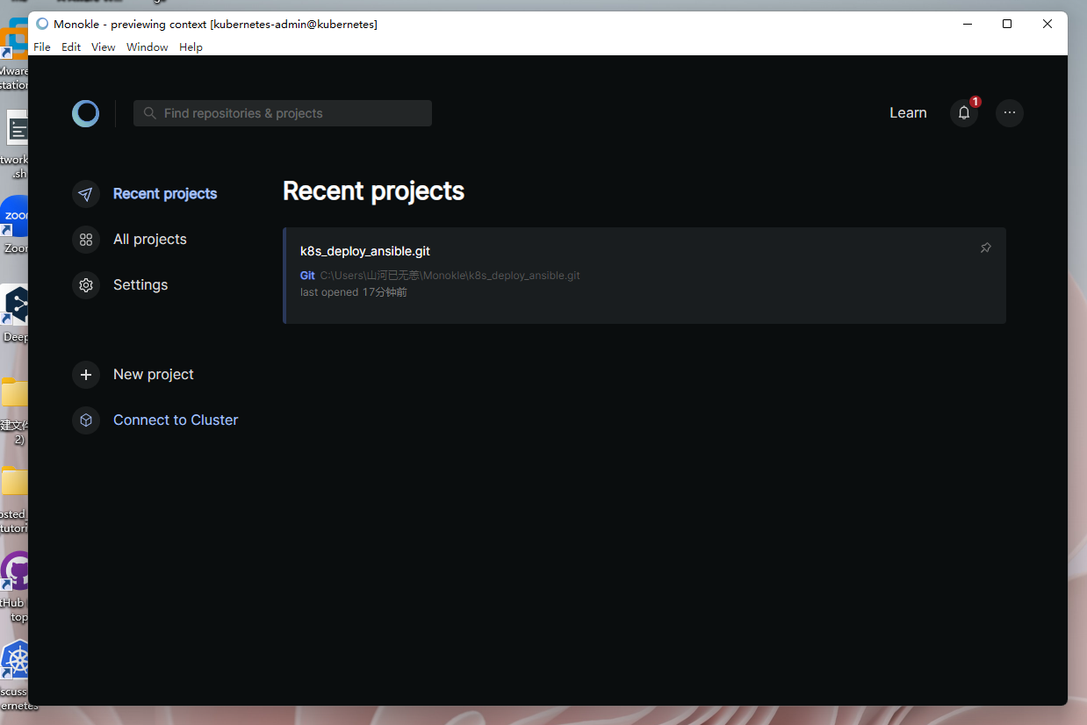Open Settings from the sidebar

click(140, 285)
